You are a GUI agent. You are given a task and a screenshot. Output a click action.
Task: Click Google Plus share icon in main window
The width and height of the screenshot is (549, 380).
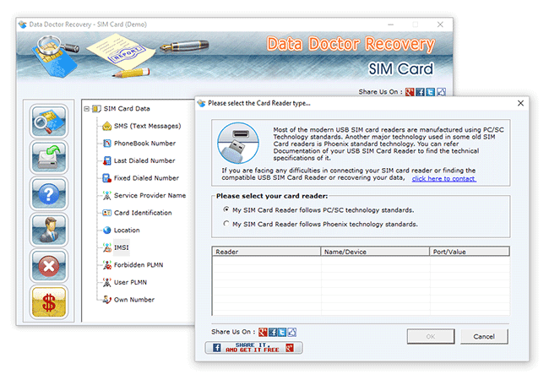click(x=410, y=92)
